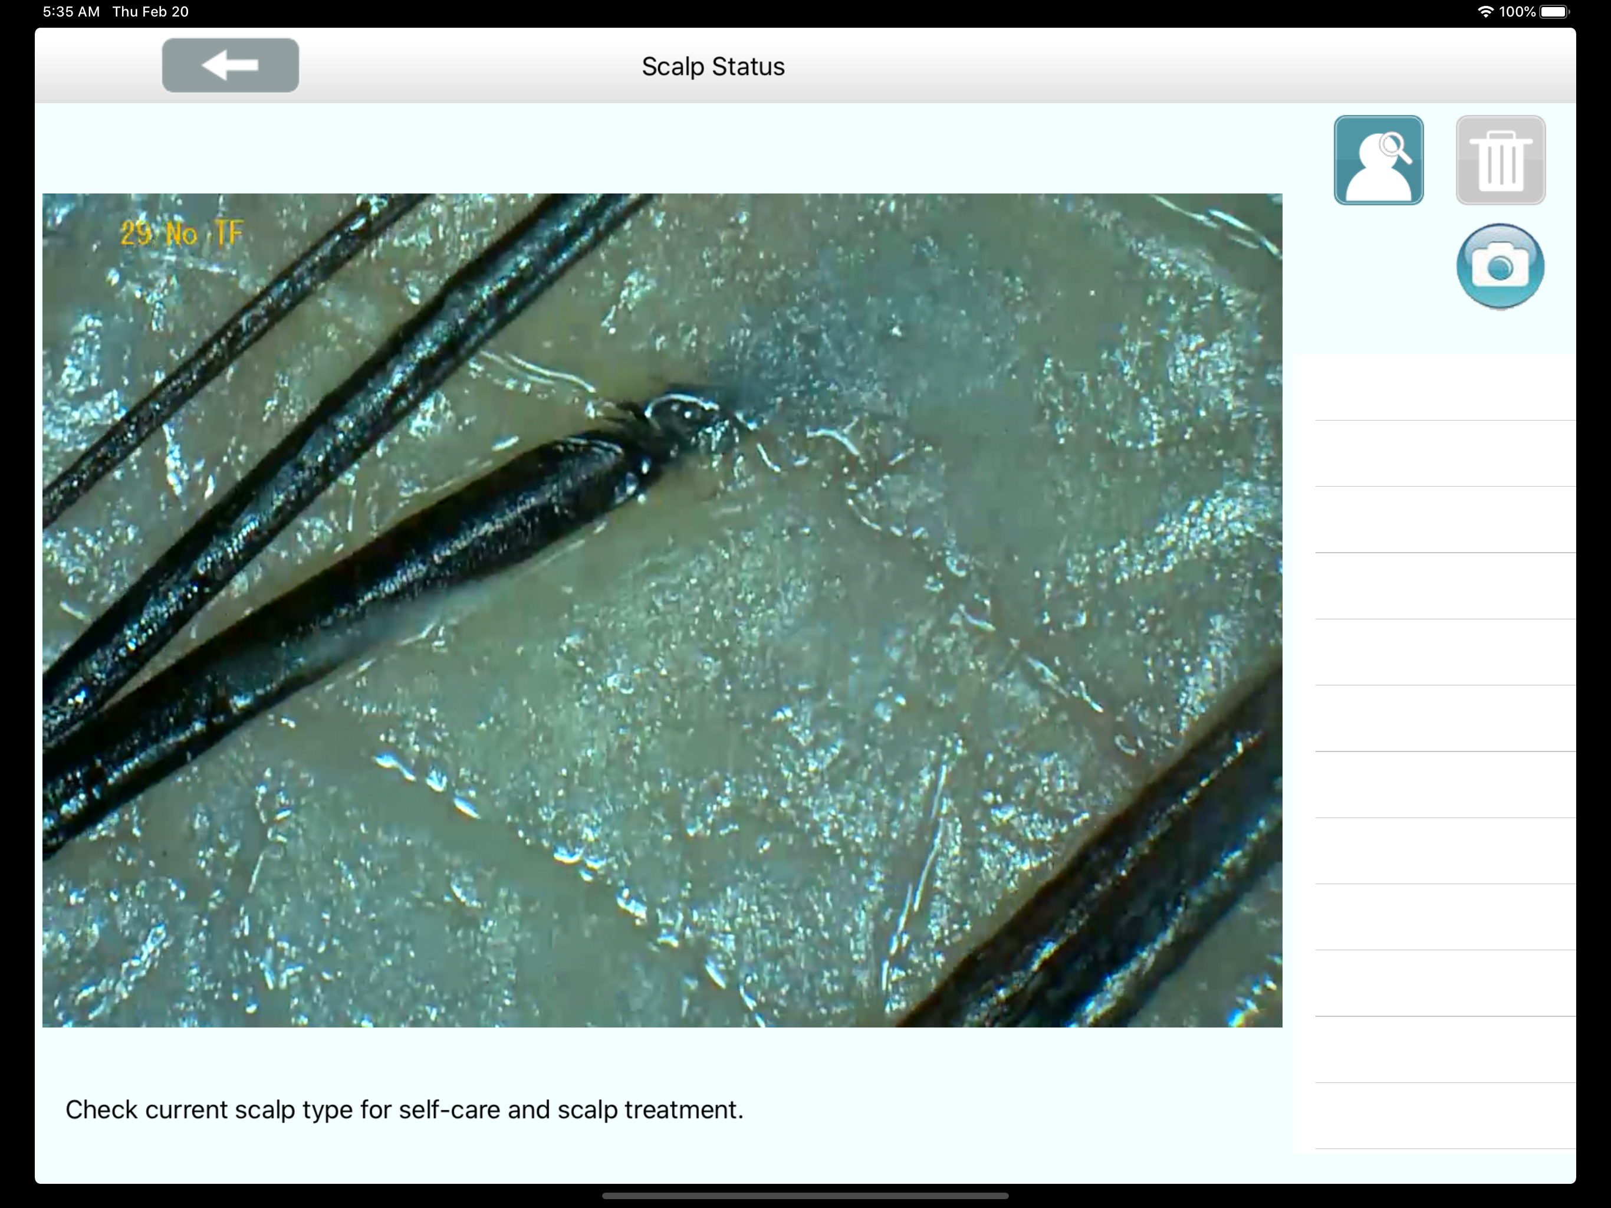This screenshot has height=1208, width=1611.
Task: Tap the scalp microscope image preview
Action: click(662, 610)
